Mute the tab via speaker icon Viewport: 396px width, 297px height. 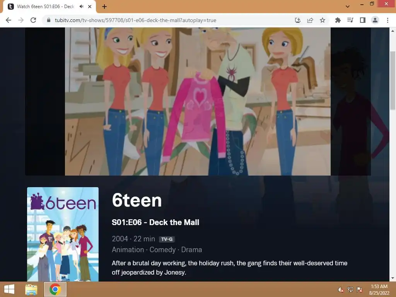pyautogui.click(x=81, y=7)
